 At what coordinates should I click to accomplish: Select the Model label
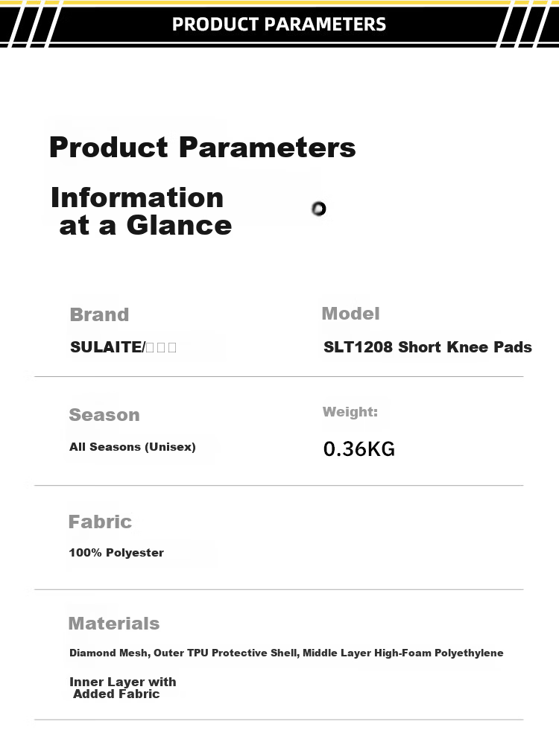[x=350, y=314]
